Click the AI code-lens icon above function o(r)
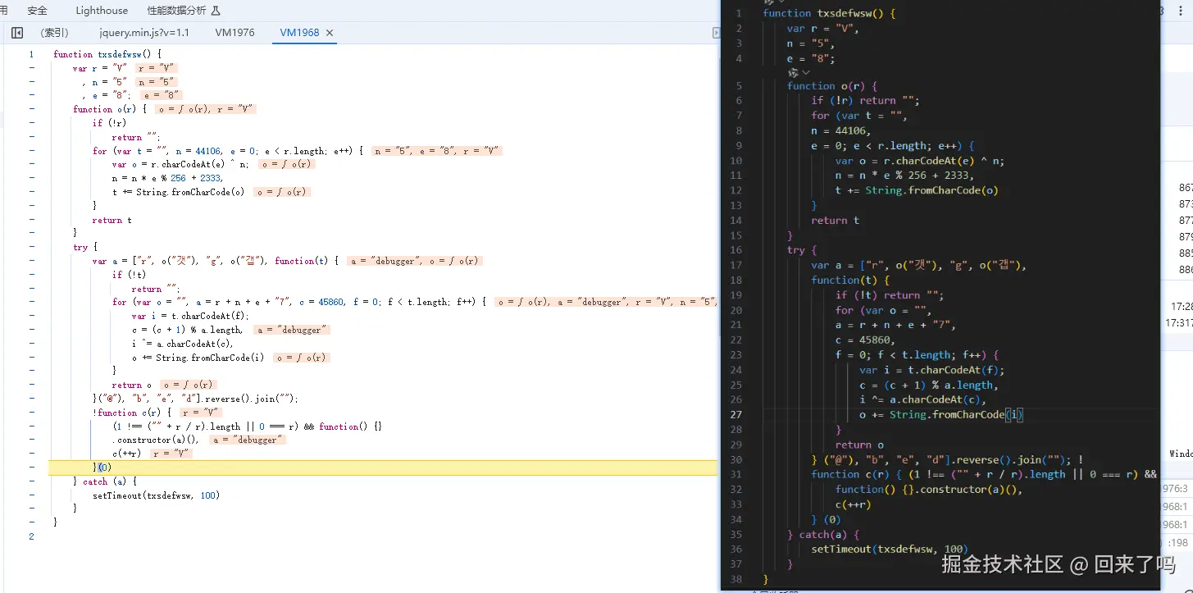 [x=793, y=73]
